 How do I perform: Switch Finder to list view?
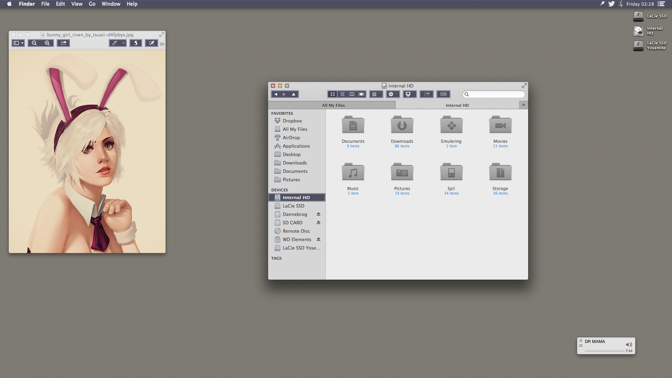(342, 94)
